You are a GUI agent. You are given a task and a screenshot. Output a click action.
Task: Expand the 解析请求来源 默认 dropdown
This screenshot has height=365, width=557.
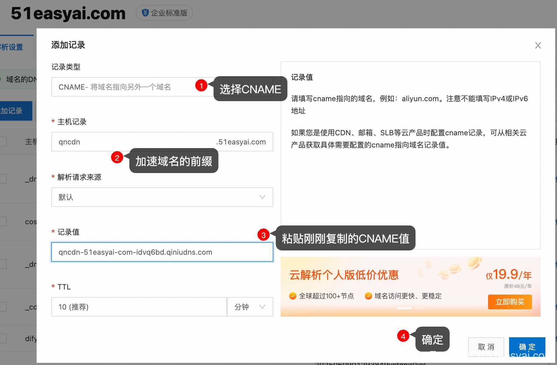click(x=162, y=197)
